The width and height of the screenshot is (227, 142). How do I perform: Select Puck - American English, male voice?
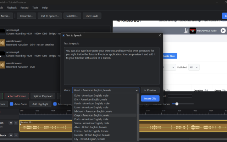click(x=105, y=119)
